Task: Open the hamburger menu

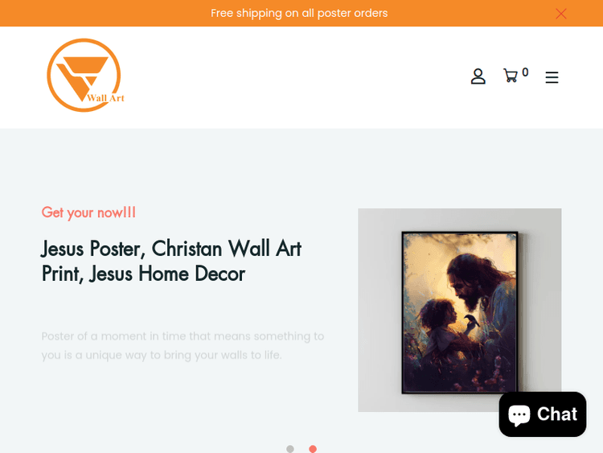Action: (552, 77)
